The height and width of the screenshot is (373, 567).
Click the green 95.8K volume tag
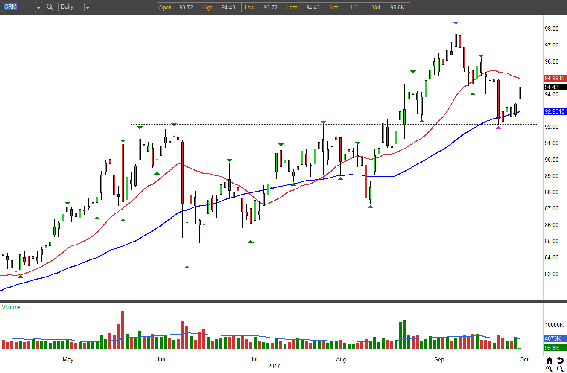point(555,348)
